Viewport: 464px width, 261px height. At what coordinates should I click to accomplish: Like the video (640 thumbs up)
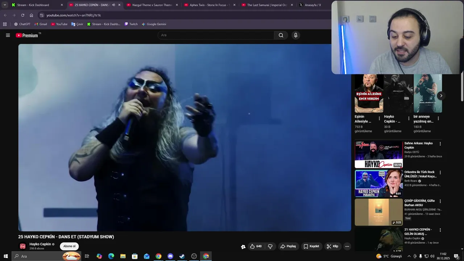tap(256, 246)
